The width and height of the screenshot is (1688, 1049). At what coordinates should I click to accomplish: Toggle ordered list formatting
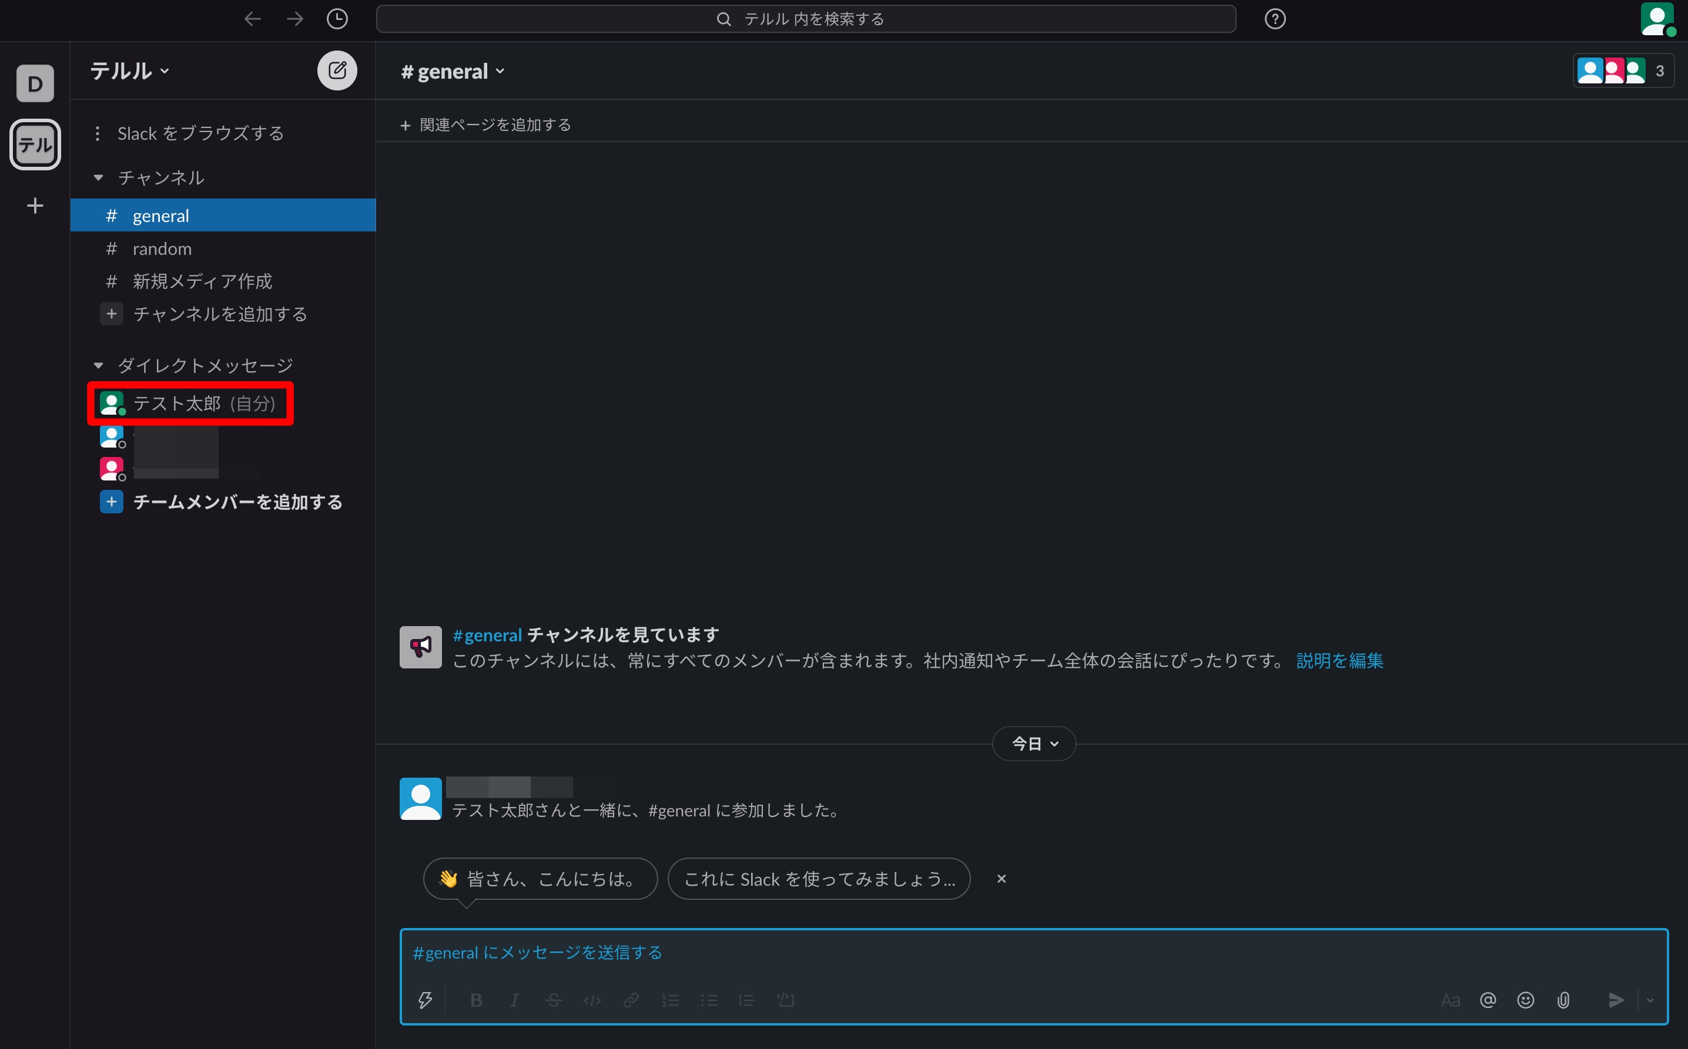tap(670, 1000)
